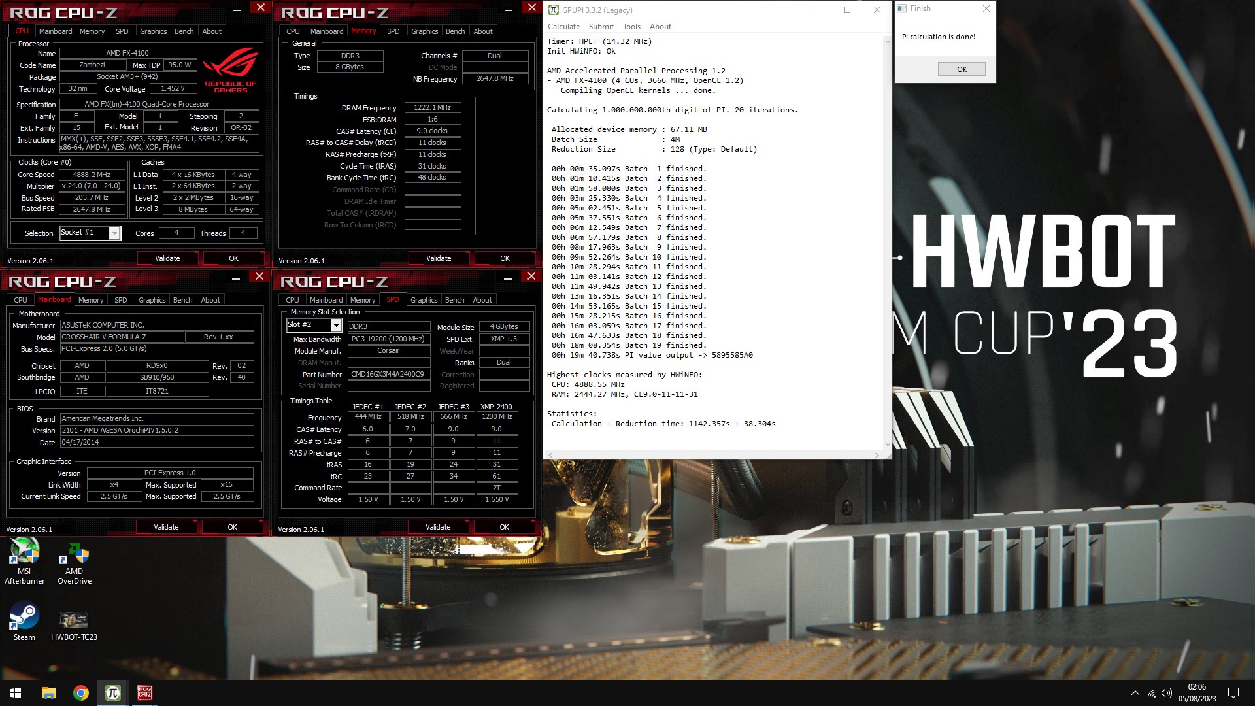Switch to ROG CPU-Z taskbar icon
This screenshot has width=1255, height=706.
144,693
